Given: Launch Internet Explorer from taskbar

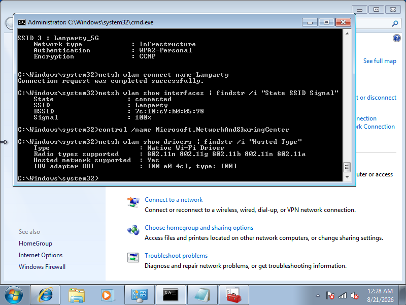Looking at the screenshot, I should (45, 295).
